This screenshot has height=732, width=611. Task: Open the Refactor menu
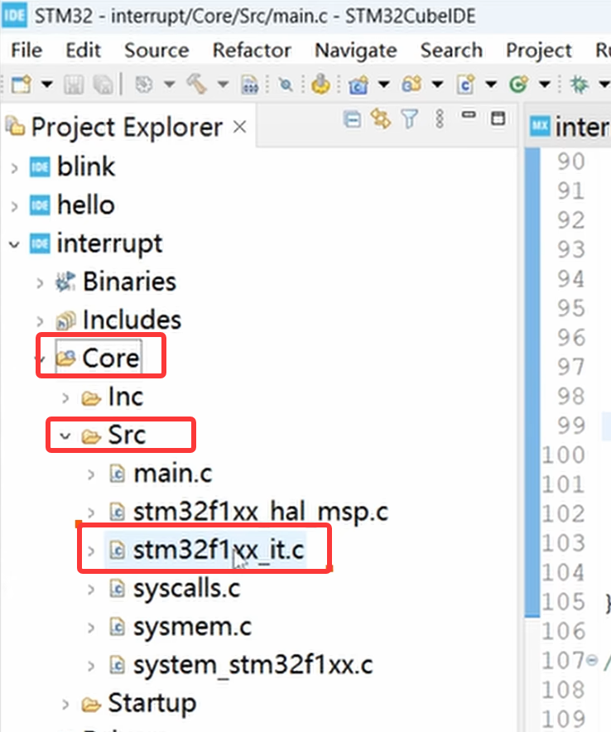(252, 50)
